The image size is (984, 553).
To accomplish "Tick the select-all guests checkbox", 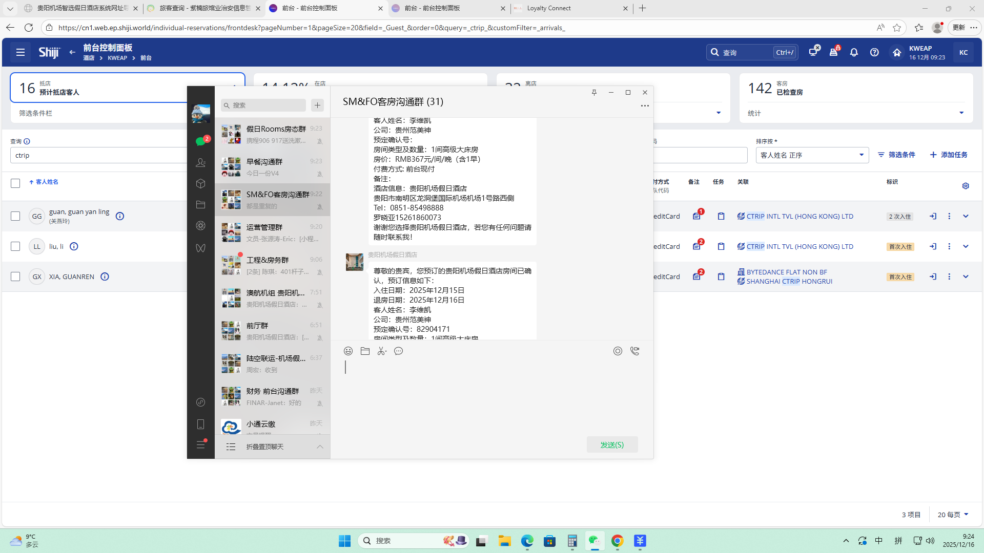I will (15, 183).
